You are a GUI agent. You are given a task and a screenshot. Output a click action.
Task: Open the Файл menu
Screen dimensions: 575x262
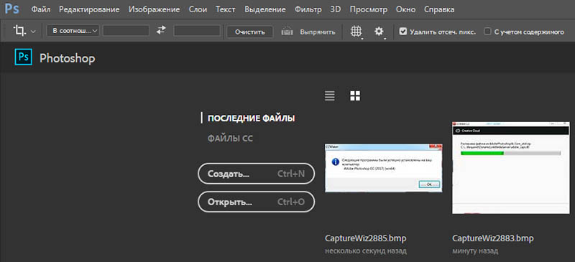click(41, 9)
